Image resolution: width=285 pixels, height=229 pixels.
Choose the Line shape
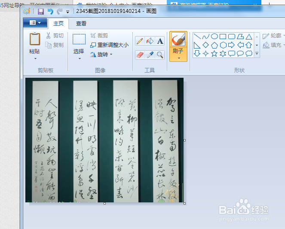(x=197, y=37)
